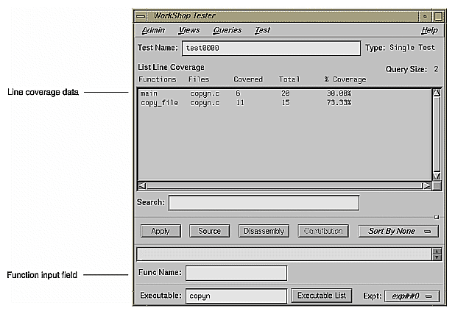Select the copy_file function row
The height and width of the screenshot is (314, 455).
coord(284,103)
